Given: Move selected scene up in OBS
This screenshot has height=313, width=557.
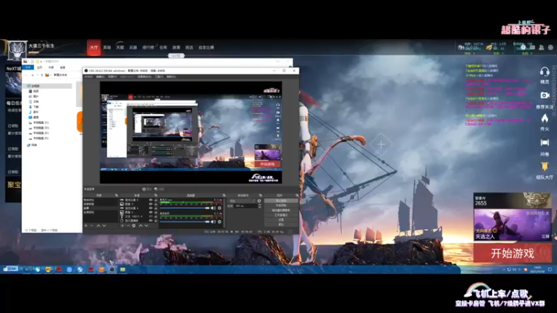Looking at the screenshot, I should [98, 225].
